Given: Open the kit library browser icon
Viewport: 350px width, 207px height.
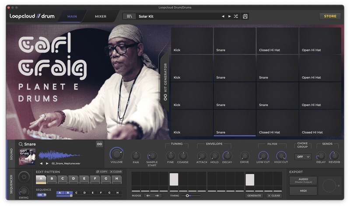Looking at the screenshot, I should coord(129,17).
